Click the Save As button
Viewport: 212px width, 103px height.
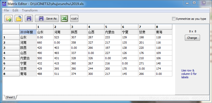[x=47, y=19]
